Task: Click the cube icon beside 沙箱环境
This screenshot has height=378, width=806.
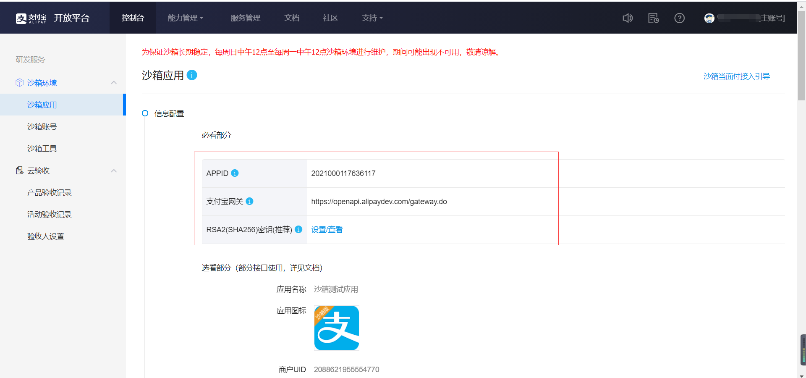Action: pos(19,82)
